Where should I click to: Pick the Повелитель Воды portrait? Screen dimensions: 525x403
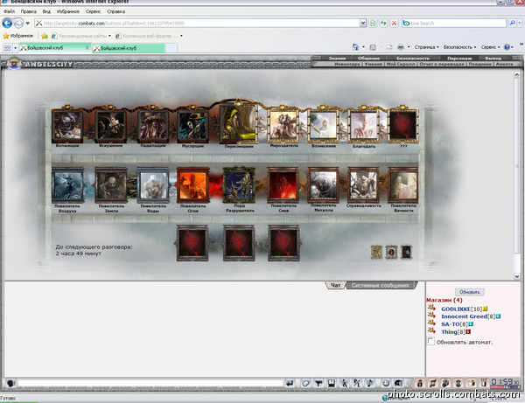[x=153, y=185]
